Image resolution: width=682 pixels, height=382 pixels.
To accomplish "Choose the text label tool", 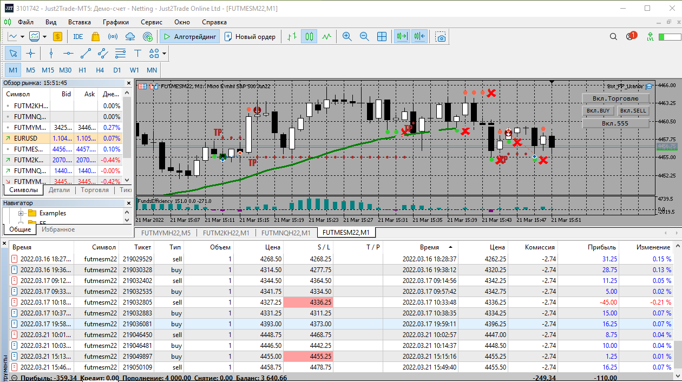I will [x=137, y=53].
